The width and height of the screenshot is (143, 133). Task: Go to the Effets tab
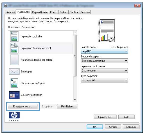[x=53, y=12]
